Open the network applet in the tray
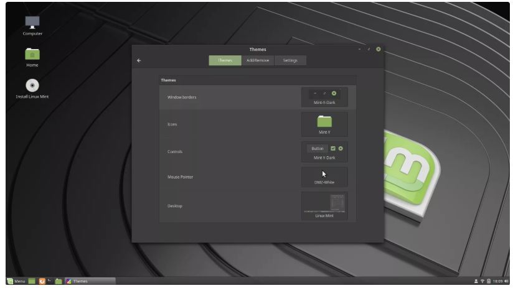The height and width of the screenshot is (288, 513). (482, 281)
